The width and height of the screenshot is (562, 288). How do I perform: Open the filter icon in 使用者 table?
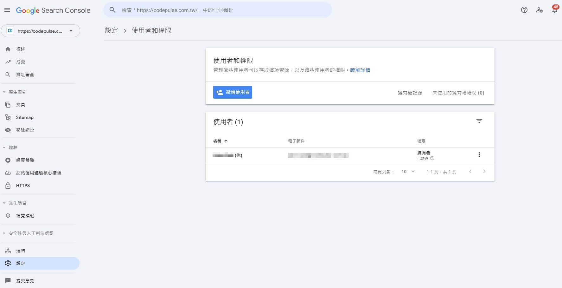coord(479,121)
